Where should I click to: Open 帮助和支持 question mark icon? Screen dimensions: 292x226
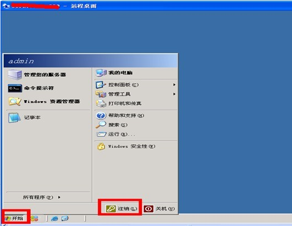tap(101, 116)
